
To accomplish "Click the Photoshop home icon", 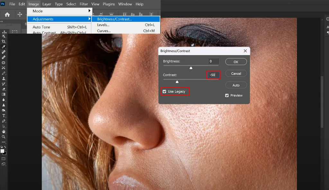I will [7, 14].
